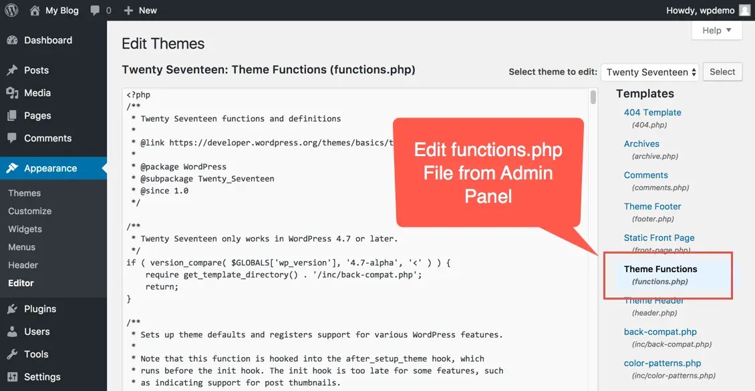Click the Edit Themes heading

[163, 44]
